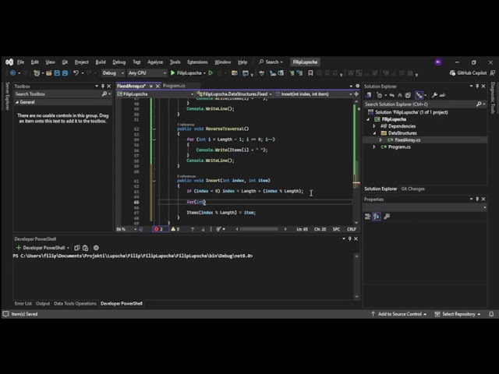The image size is (499, 374).
Task: Open the Build menu
Action: coord(101,62)
